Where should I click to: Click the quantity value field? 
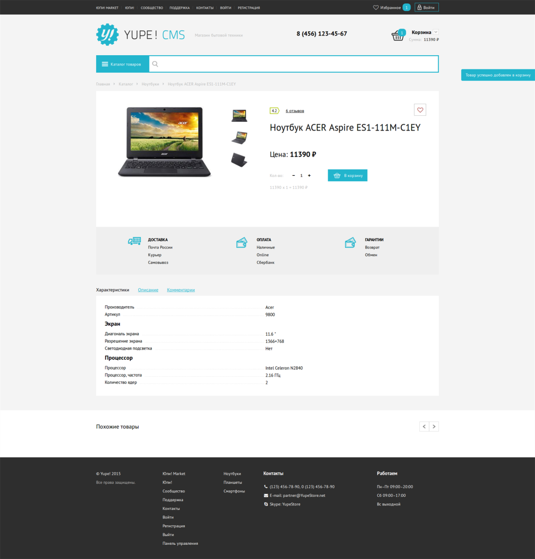(301, 175)
